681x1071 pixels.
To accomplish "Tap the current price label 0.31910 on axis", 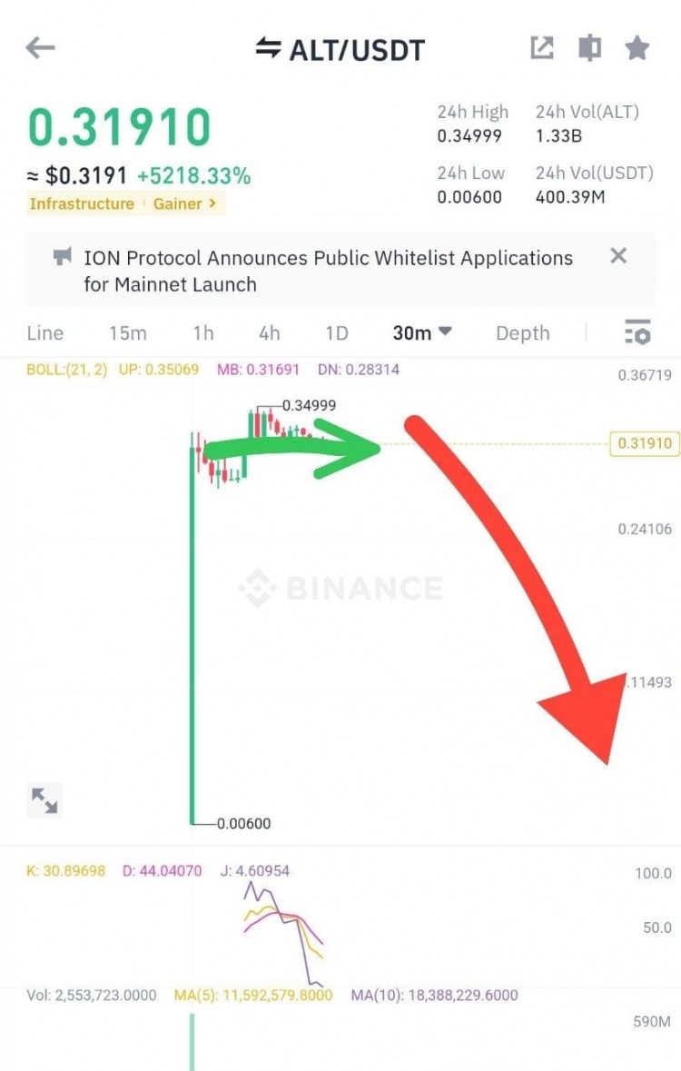I will coord(645,443).
